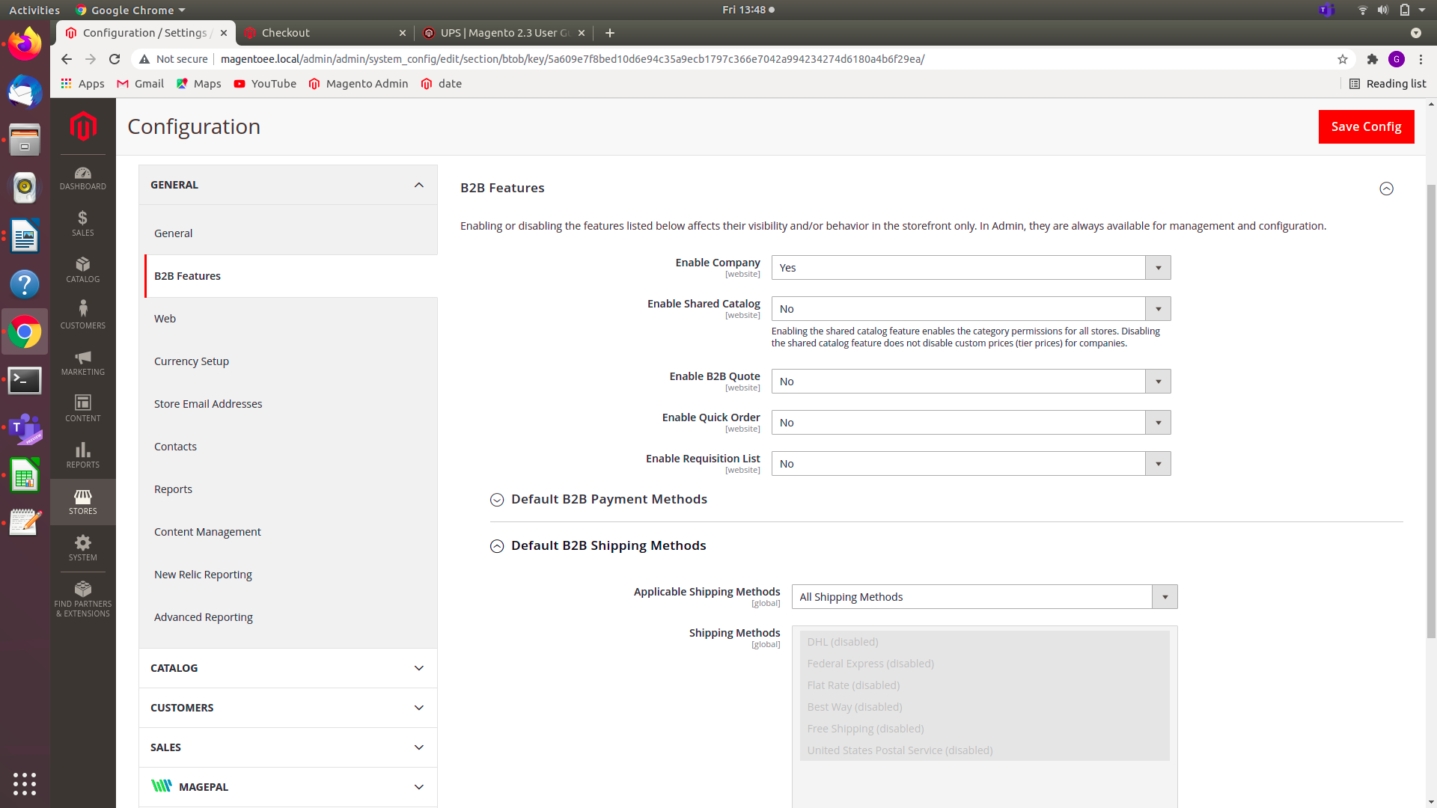
Task: Select the Content sidebar icon
Action: (82, 408)
